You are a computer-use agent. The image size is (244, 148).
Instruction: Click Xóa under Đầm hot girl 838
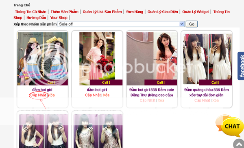161,100
